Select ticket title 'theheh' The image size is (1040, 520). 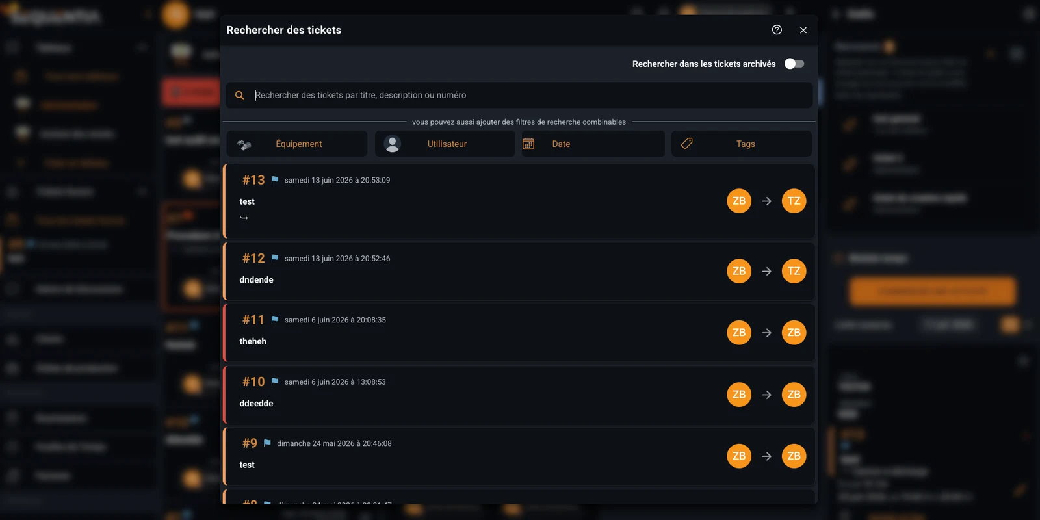tap(253, 341)
